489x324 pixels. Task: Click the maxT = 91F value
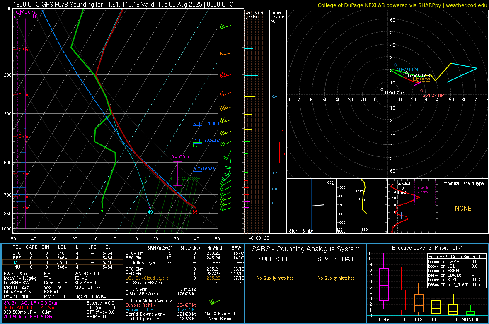(55, 287)
